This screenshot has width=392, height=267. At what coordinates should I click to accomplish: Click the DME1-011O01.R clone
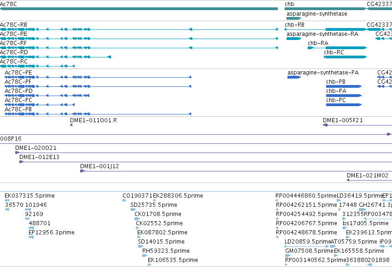pos(71,125)
